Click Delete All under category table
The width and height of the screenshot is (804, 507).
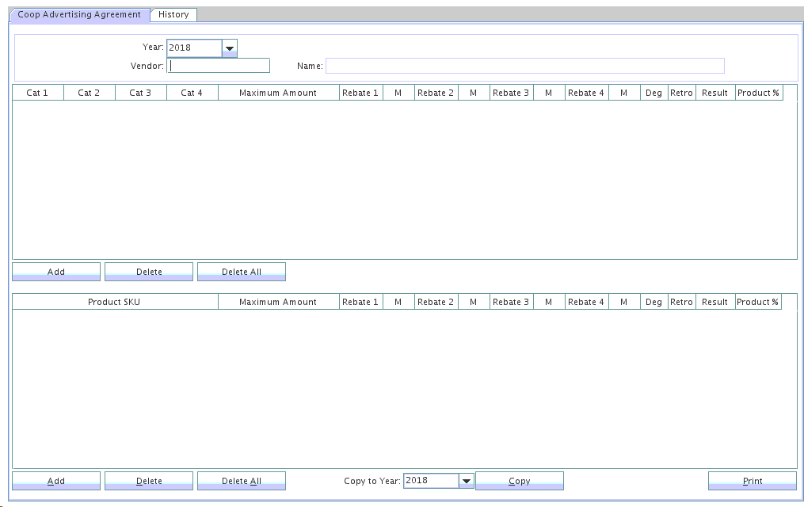pyautogui.click(x=241, y=272)
